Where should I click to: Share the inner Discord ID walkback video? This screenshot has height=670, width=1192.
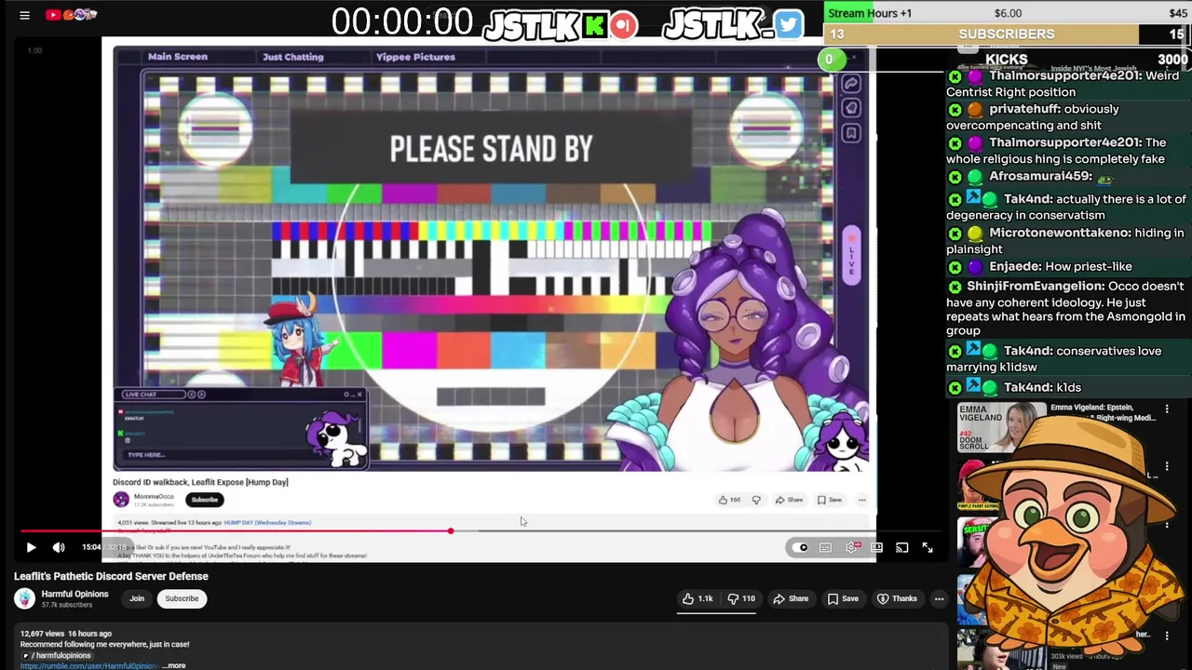click(789, 500)
